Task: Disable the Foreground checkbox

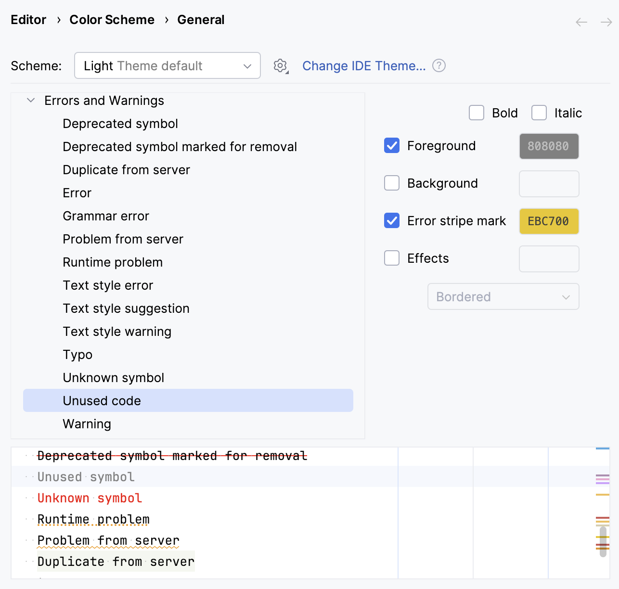Action: click(392, 146)
